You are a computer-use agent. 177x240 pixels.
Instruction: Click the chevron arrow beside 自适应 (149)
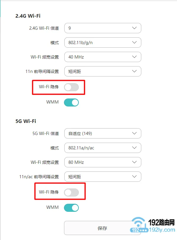tap(135, 134)
